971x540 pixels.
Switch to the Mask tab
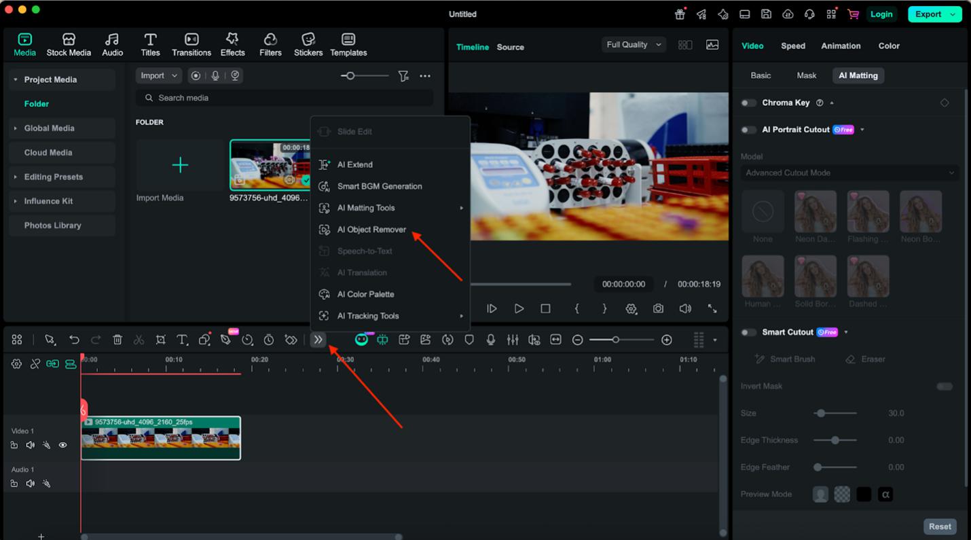click(806, 75)
